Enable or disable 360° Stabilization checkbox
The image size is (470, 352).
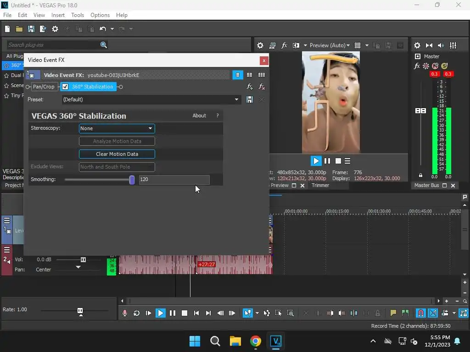point(65,87)
